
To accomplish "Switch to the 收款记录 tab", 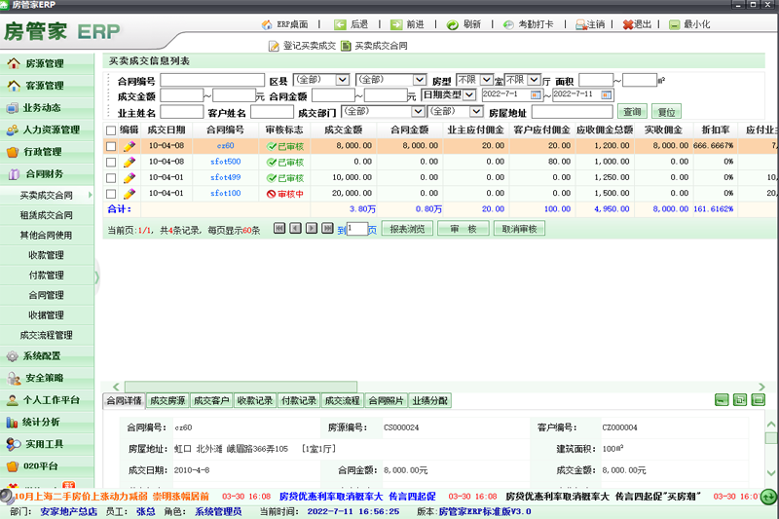I will point(254,400).
